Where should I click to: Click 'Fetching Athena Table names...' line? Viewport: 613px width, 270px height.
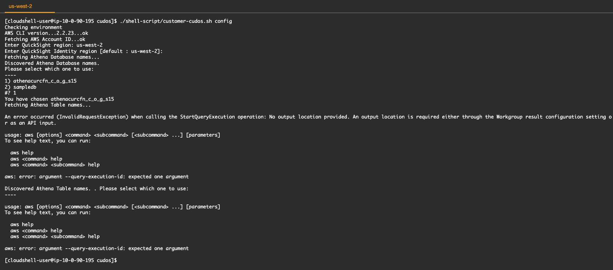tap(48, 105)
